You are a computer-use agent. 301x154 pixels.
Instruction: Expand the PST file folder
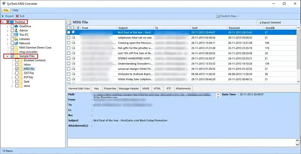pos(12,77)
